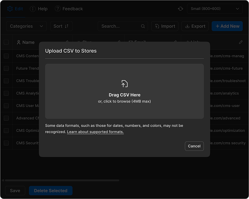Switch to the Edit tab
The width and height of the screenshot is (249, 199).
[x=15, y=9]
